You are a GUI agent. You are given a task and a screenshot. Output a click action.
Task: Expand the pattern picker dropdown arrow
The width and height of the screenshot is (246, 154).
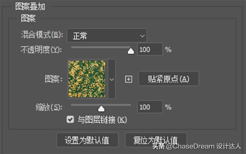[111, 79]
